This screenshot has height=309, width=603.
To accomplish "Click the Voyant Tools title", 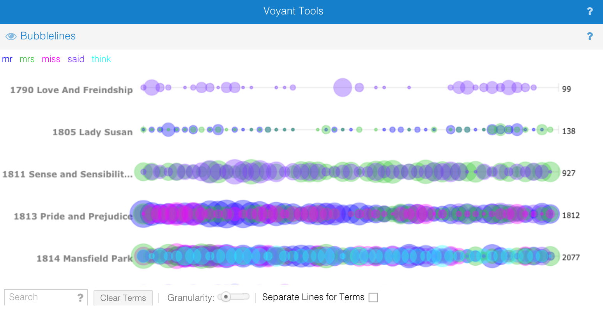I will 293,11.
